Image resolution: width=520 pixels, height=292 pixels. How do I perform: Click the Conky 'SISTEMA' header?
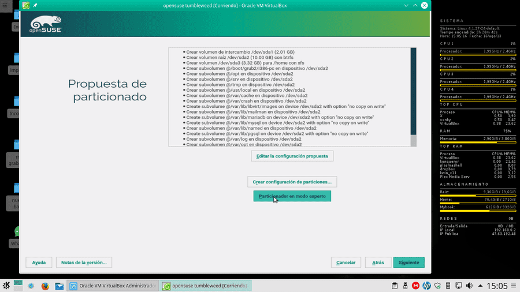pos(452,21)
